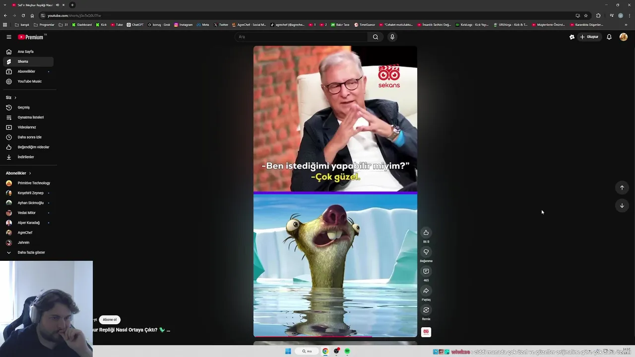Open the Programlar bookmarks folder
635x357 pixels.
click(44, 24)
